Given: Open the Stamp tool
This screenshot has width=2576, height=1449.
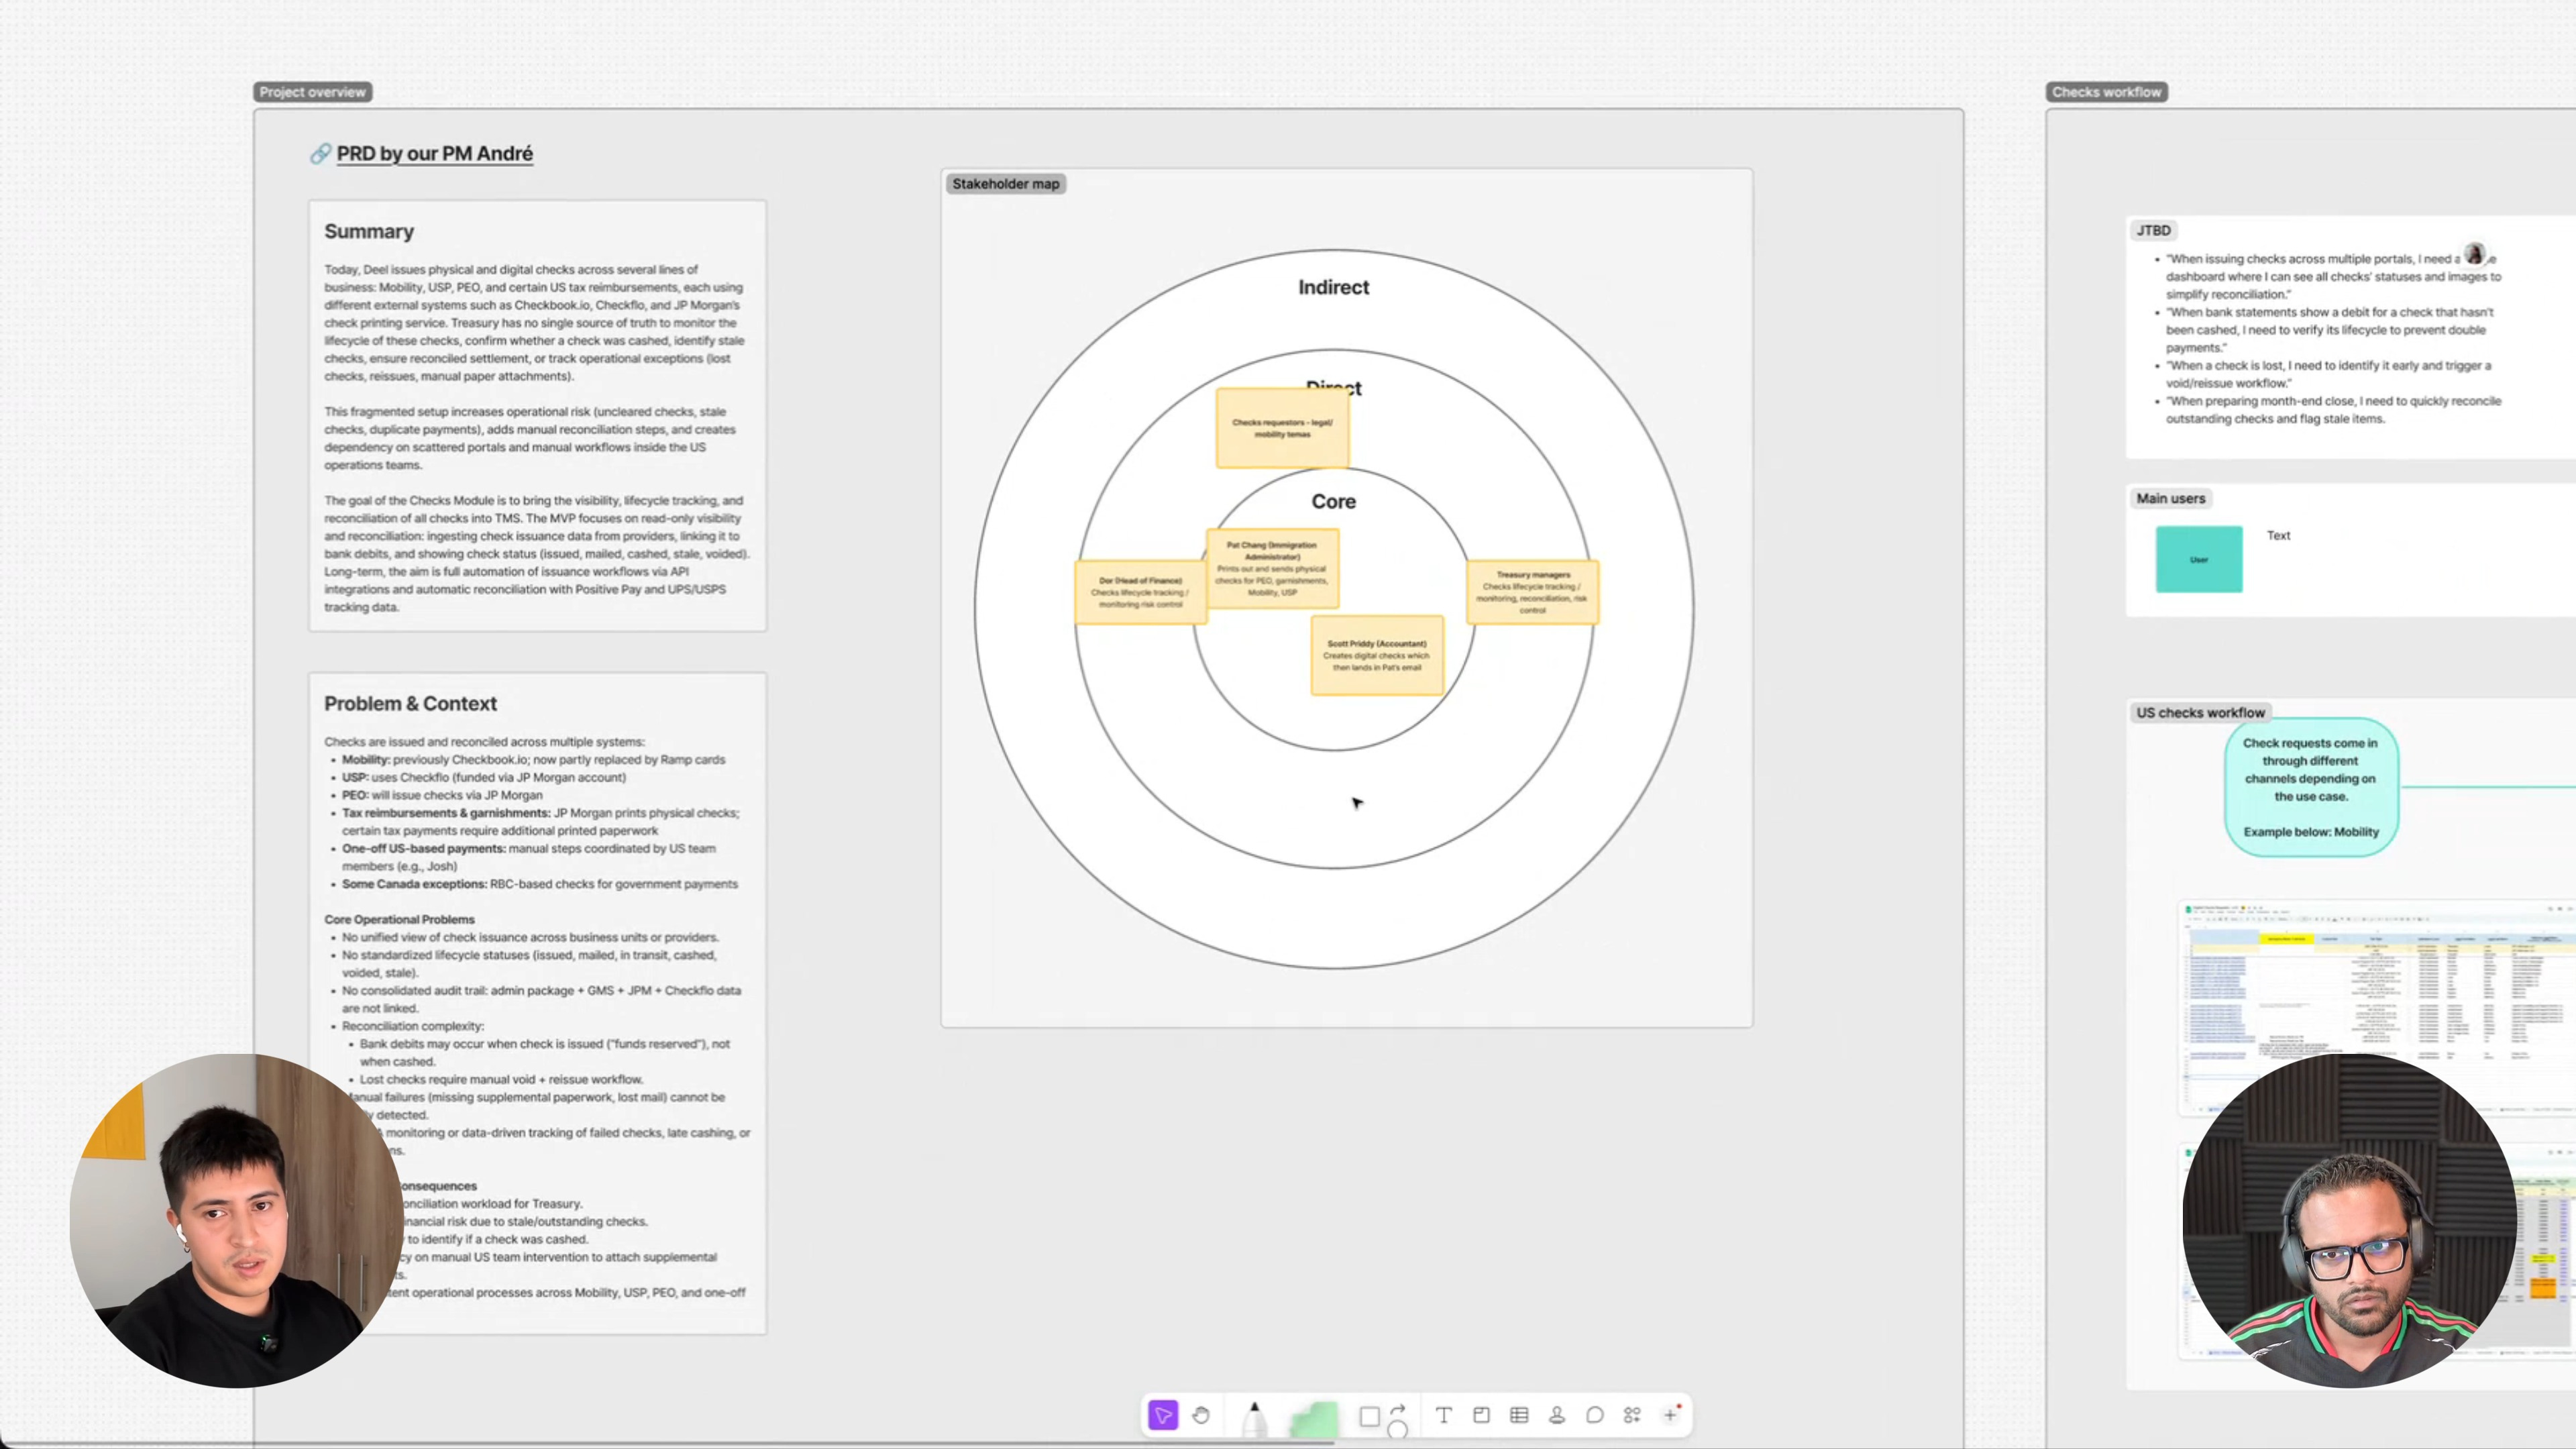Looking at the screenshot, I should 1557,1415.
